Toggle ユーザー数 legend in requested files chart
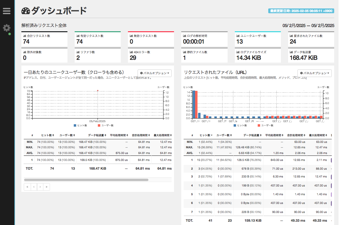The image size is (339, 225). pyautogui.click(x=265, y=125)
